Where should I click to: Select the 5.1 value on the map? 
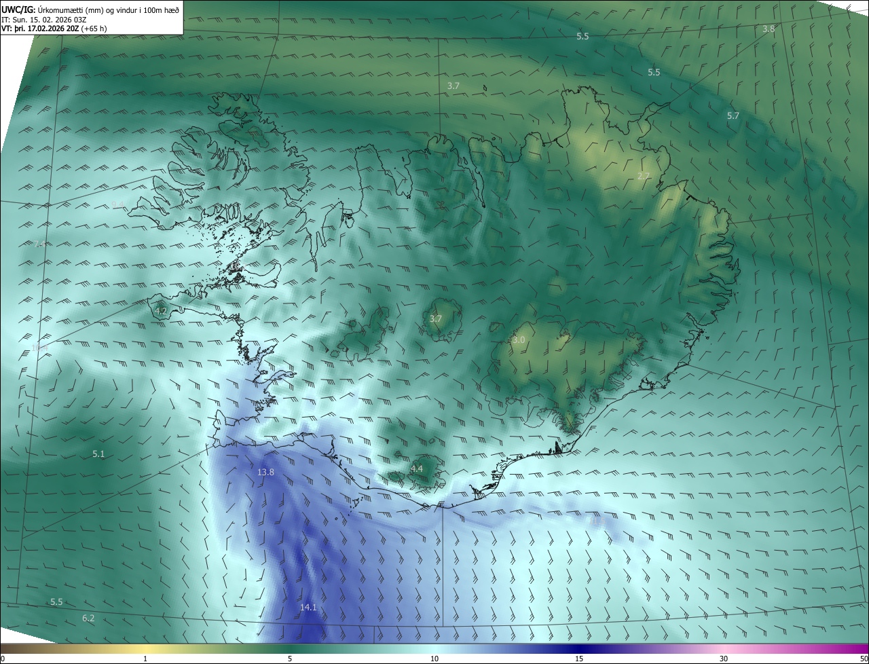(x=98, y=454)
